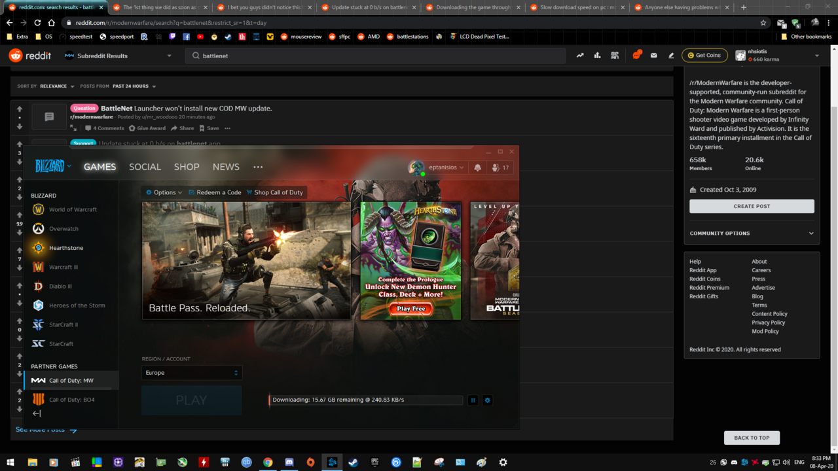Image resolution: width=838 pixels, height=471 pixels.
Task: Select Call of Duty: MW game
Action: 71,380
